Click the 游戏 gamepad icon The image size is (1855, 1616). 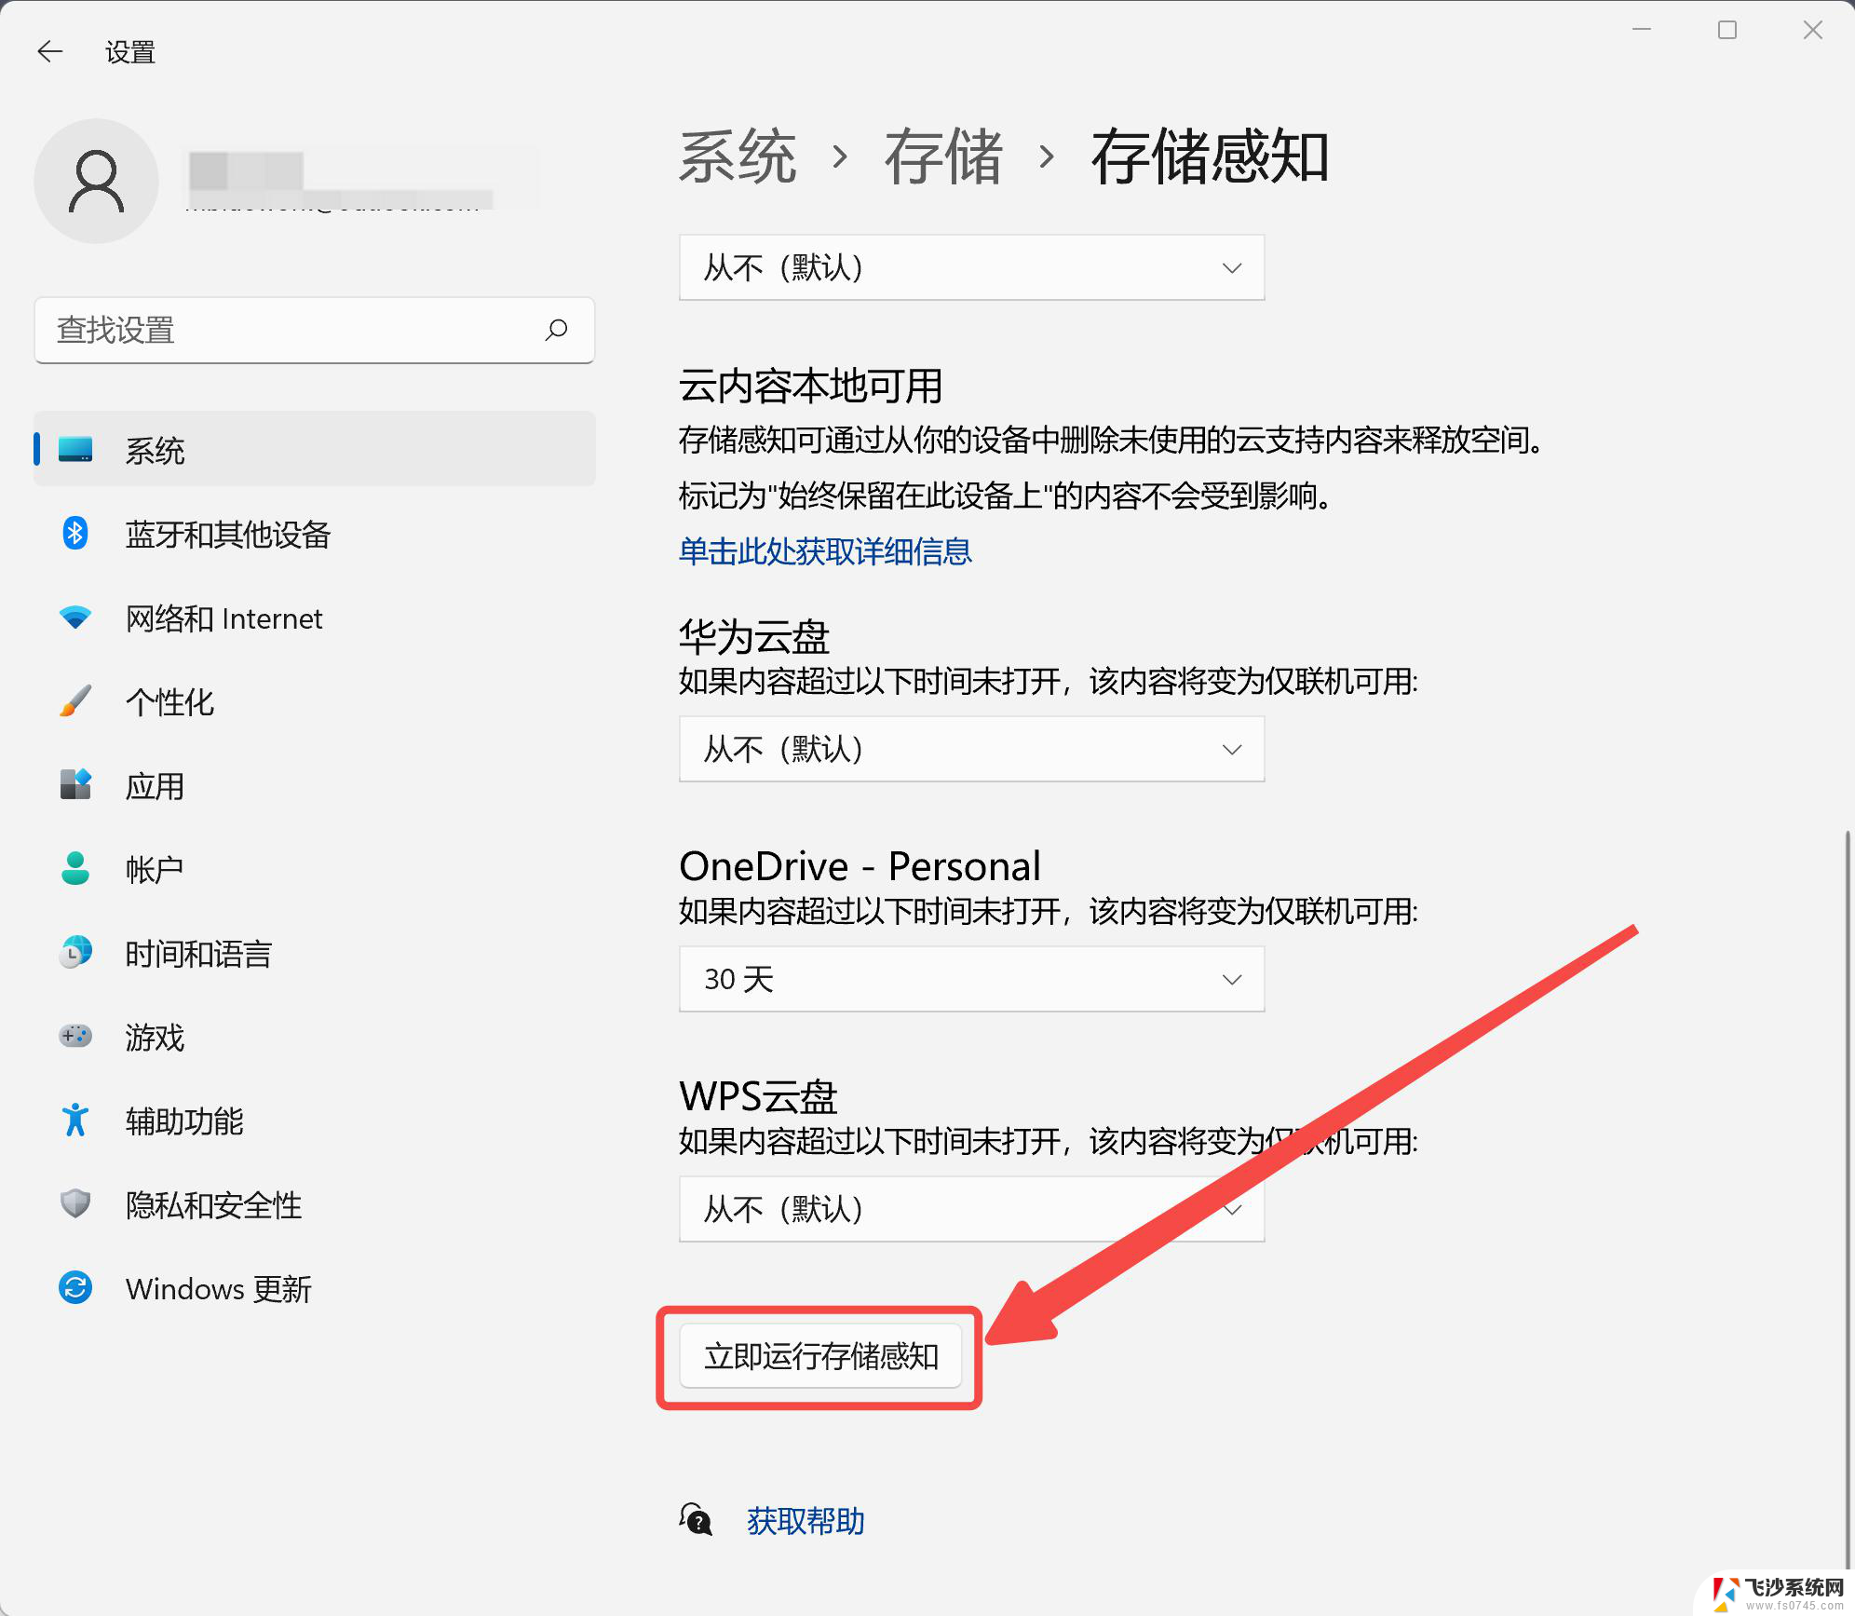tap(75, 1036)
